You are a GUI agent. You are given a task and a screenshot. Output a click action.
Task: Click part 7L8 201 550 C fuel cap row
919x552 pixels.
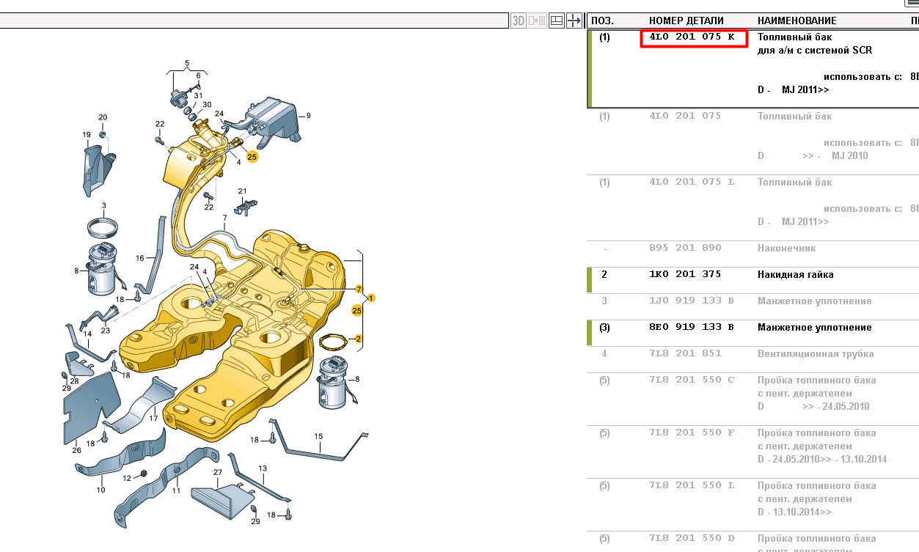tap(692, 380)
